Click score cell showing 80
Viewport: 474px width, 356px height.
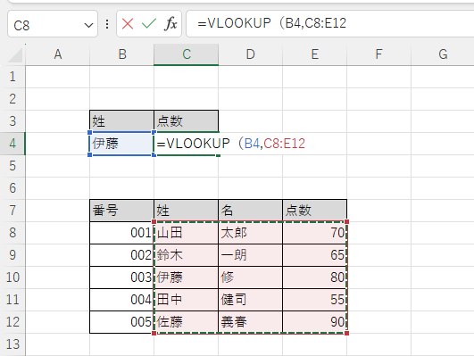coord(315,277)
